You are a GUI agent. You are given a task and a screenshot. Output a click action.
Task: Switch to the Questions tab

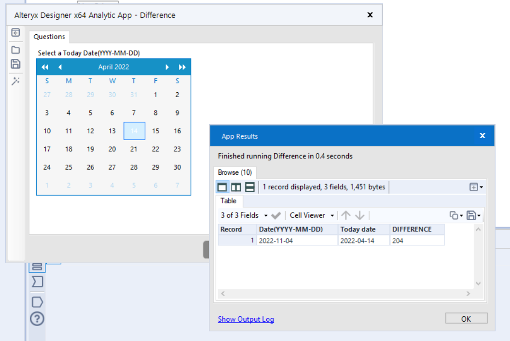[x=49, y=36]
